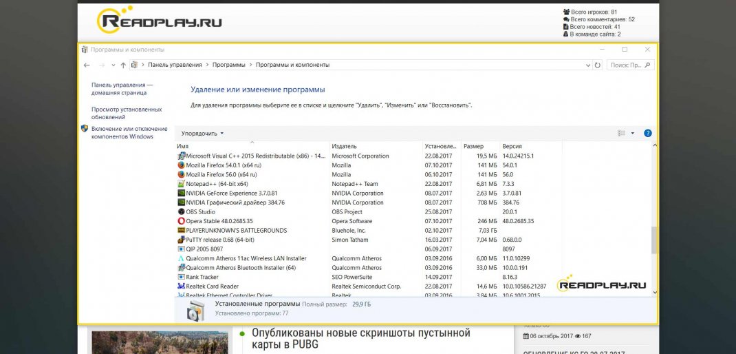736x354 pixels.
Task: Click the ReadPlay.ru site logo
Action: tap(159, 20)
